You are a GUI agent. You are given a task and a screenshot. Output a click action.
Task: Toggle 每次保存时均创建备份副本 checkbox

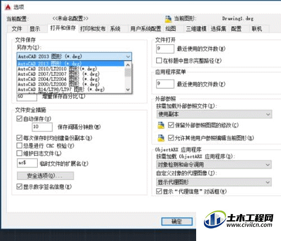tap(19, 138)
